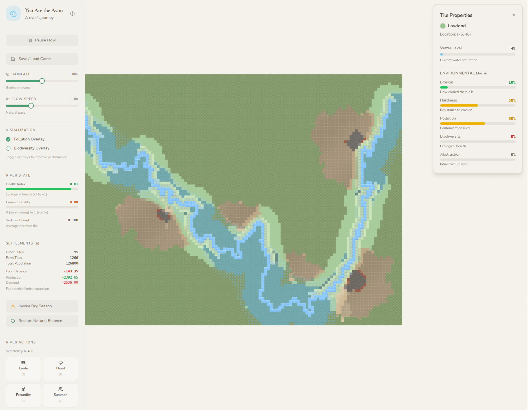Image resolution: width=528 pixels, height=410 pixels.
Task: Click the sun icon for Dry Season
Action: click(x=13, y=306)
